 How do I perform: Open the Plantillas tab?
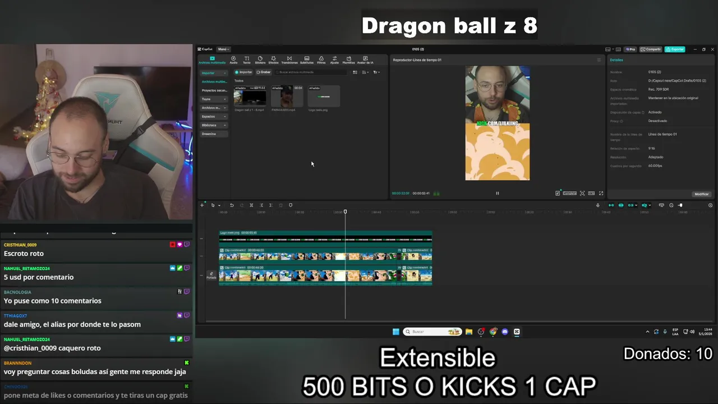pyautogui.click(x=348, y=59)
